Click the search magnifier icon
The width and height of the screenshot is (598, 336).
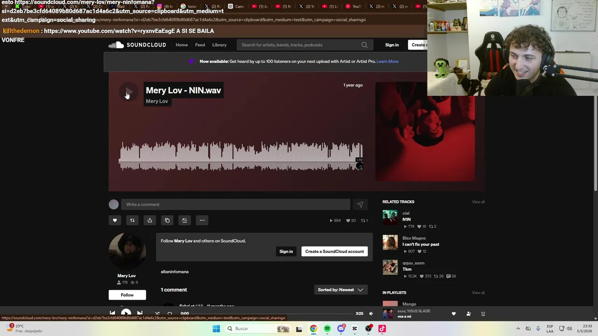point(364,45)
